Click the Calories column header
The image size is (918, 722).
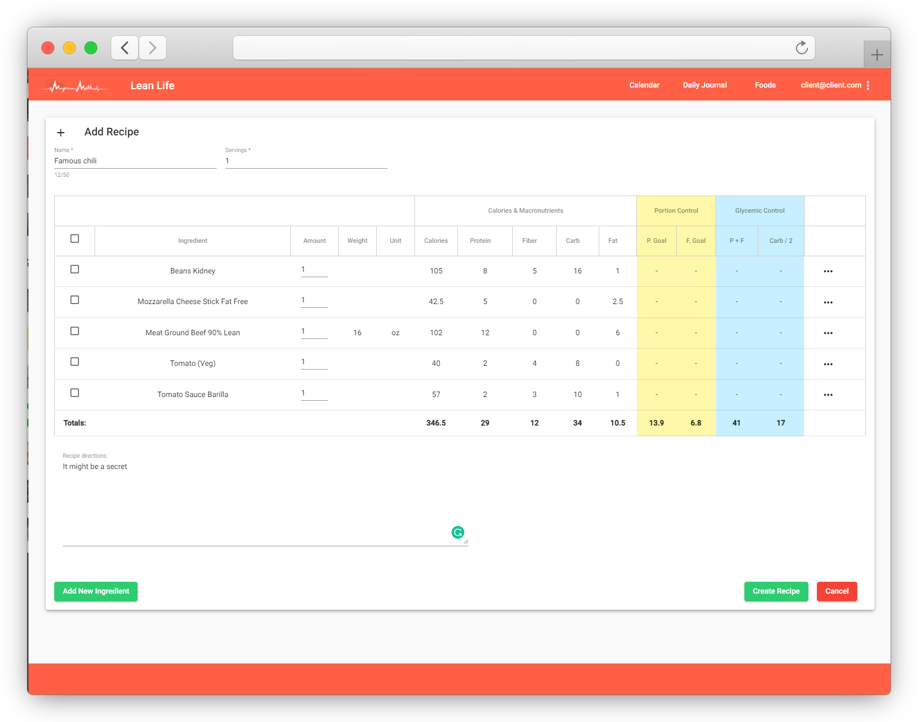coord(436,241)
